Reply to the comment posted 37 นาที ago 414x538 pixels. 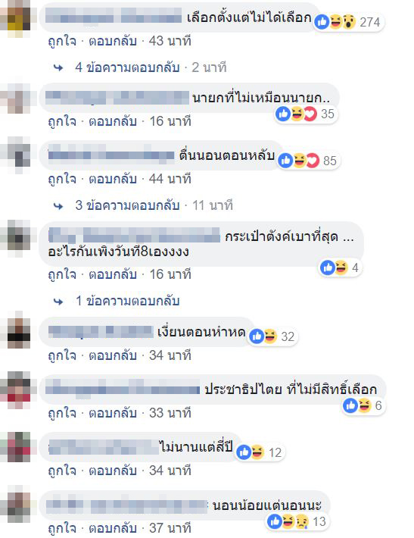[x=113, y=528]
